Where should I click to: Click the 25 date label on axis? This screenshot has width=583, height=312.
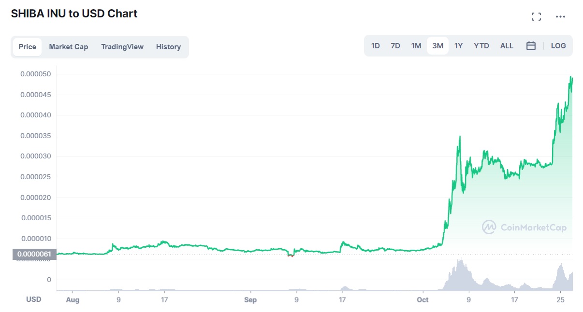tap(560, 299)
